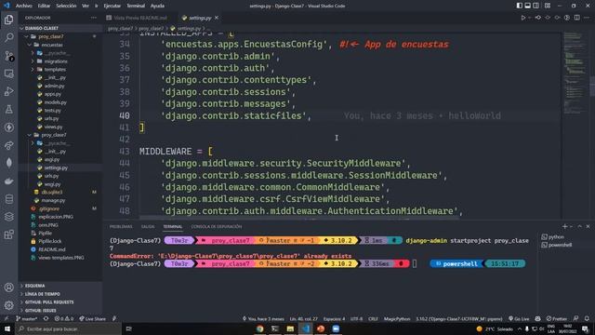Open Run and Debug view
595x335 pixels.
coord(8,91)
